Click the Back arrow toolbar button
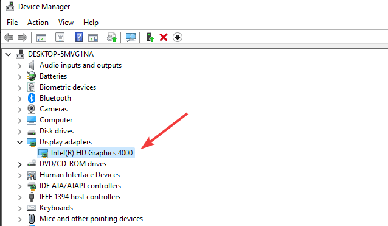This screenshot has width=388, height=226. [x=9, y=37]
